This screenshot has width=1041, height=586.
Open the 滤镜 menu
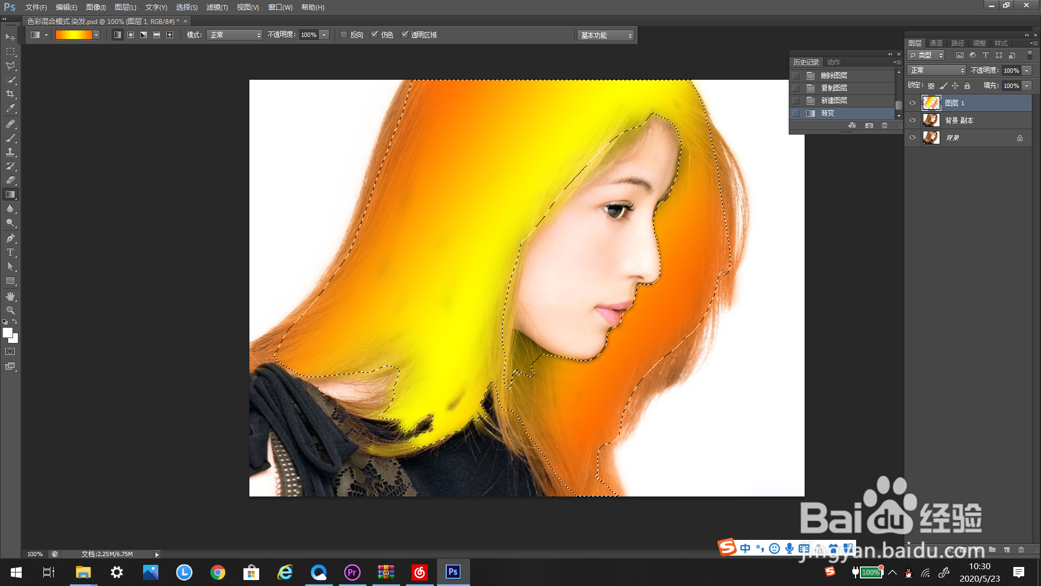(217, 7)
